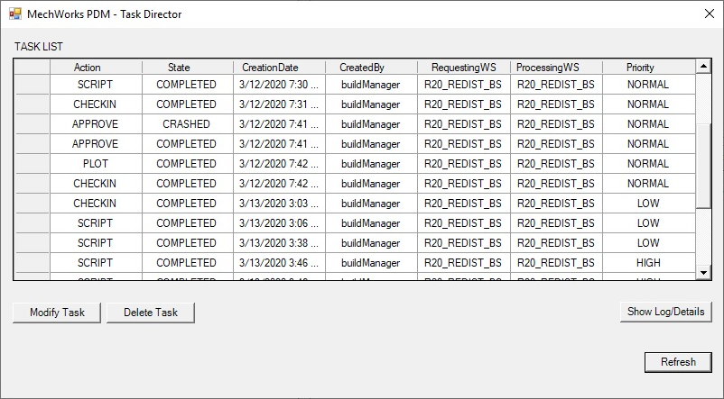Open Show Log/Details
This screenshot has height=399, width=724.
click(x=666, y=312)
